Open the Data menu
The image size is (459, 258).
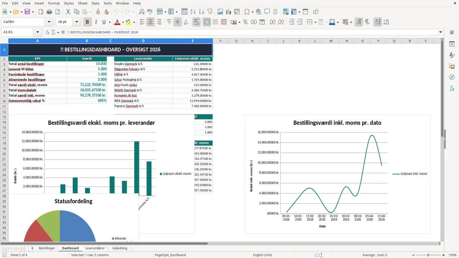point(95,3)
